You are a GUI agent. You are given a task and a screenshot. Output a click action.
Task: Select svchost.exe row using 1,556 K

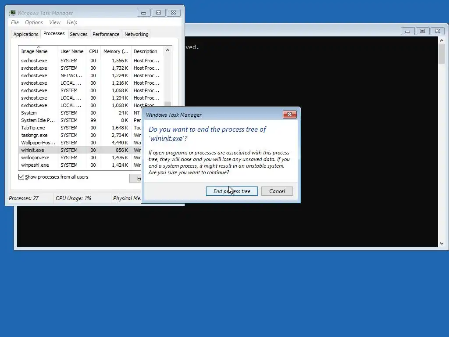(x=92, y=61)
